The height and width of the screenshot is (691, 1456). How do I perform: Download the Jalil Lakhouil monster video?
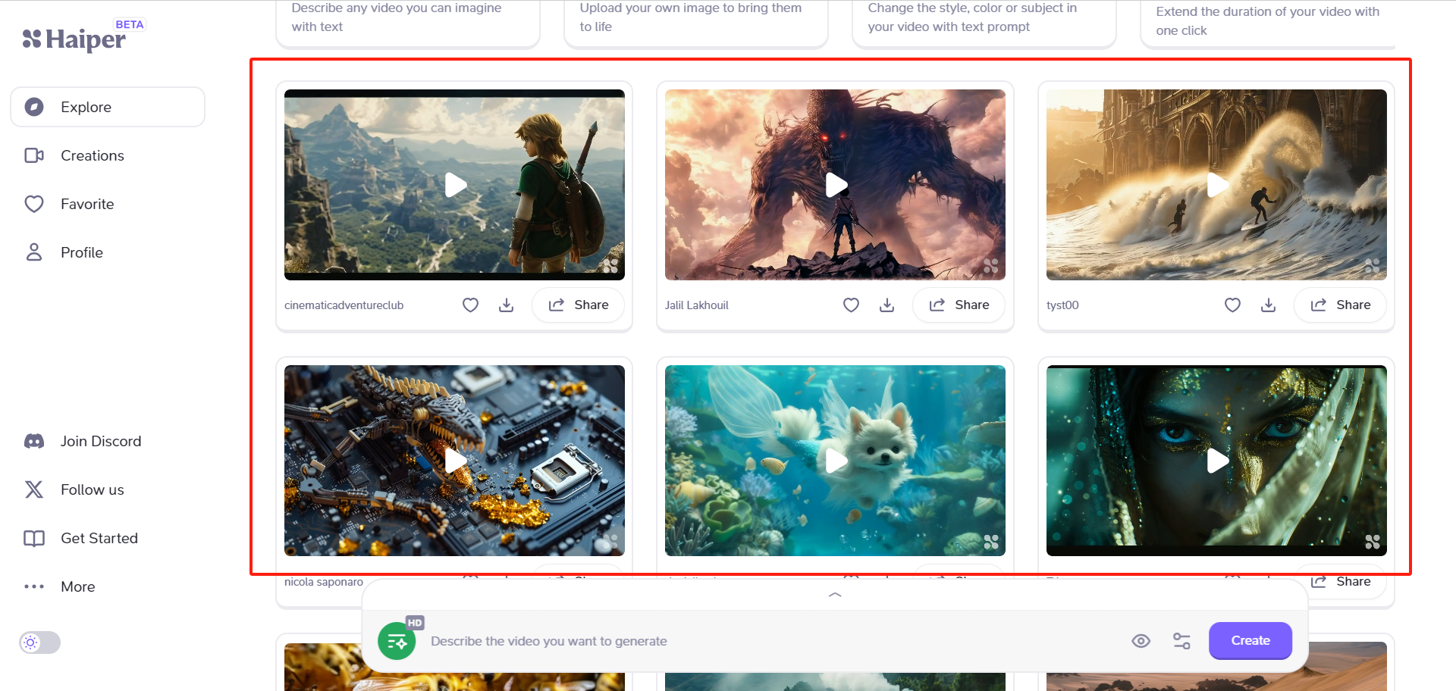887,305
